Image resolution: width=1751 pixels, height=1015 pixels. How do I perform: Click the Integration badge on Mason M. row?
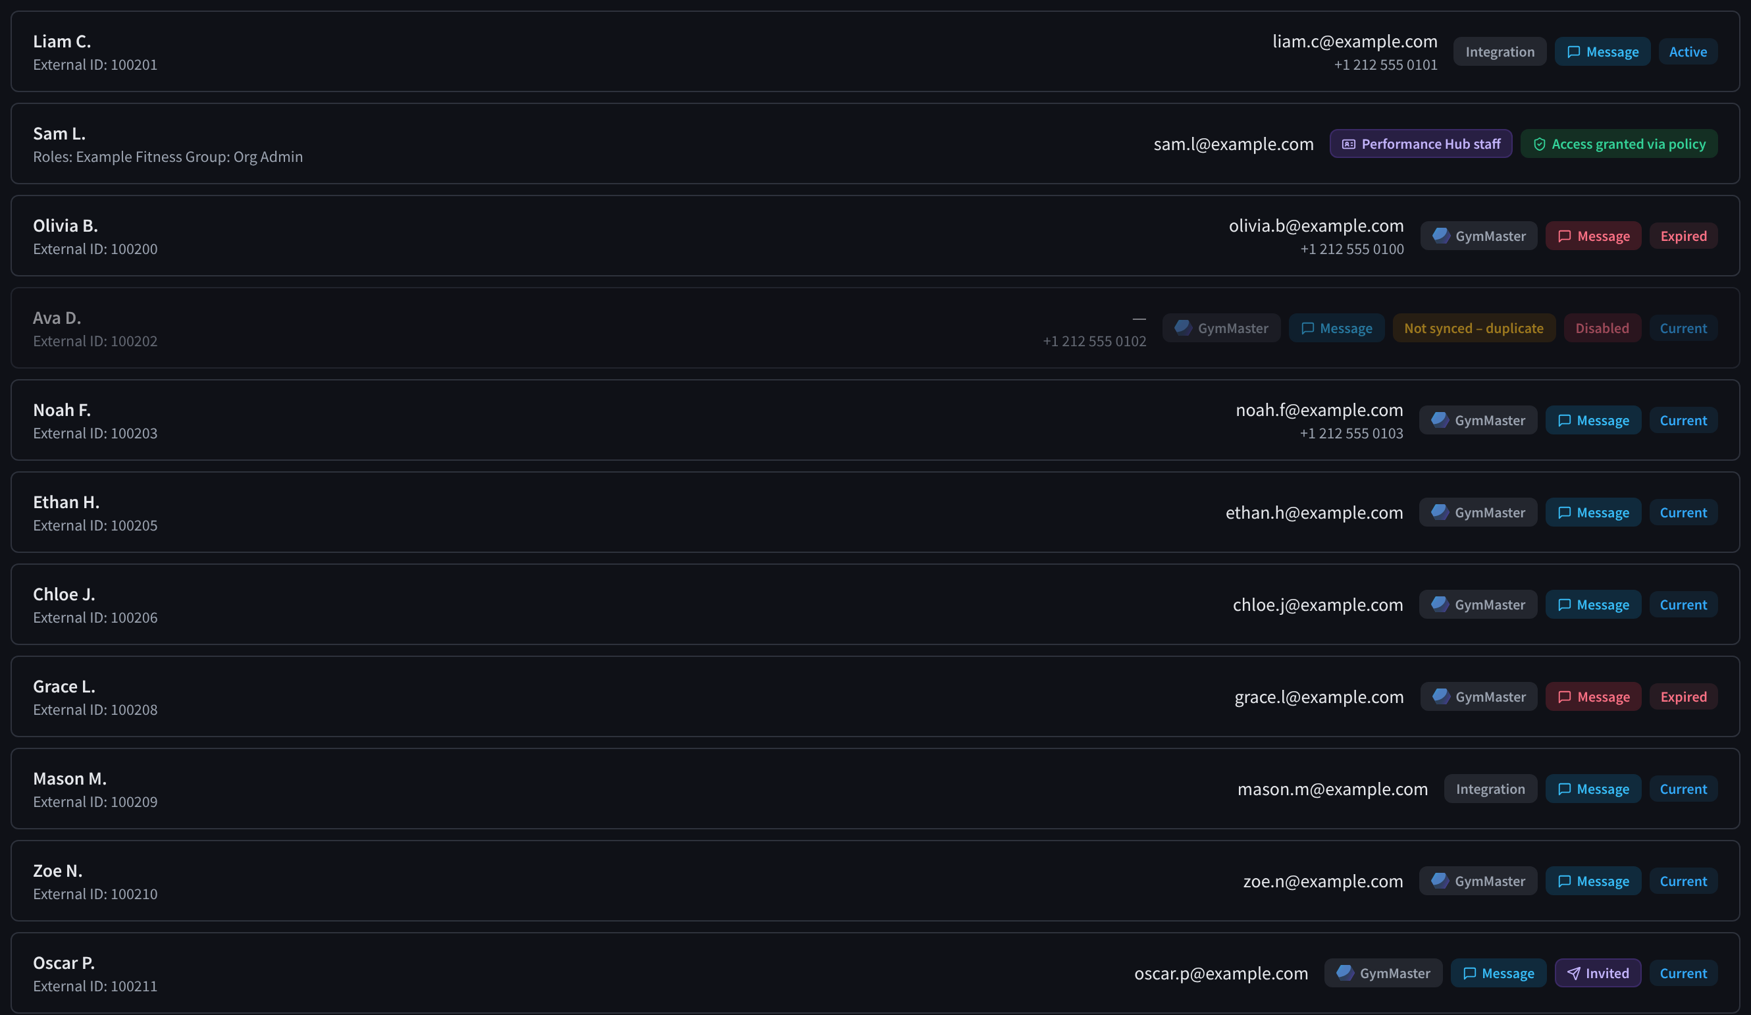point(1490,789)
